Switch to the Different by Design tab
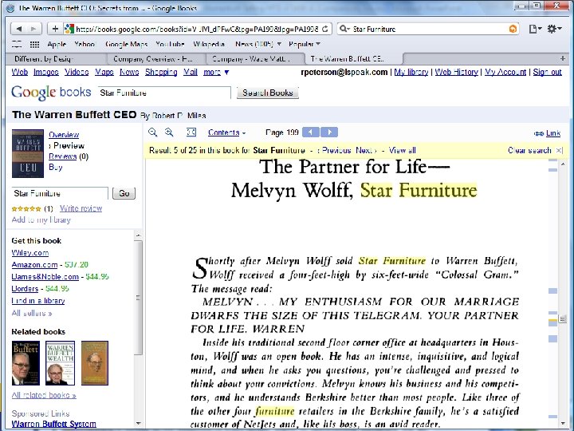 pyautogui.click(x=57, y=58)
